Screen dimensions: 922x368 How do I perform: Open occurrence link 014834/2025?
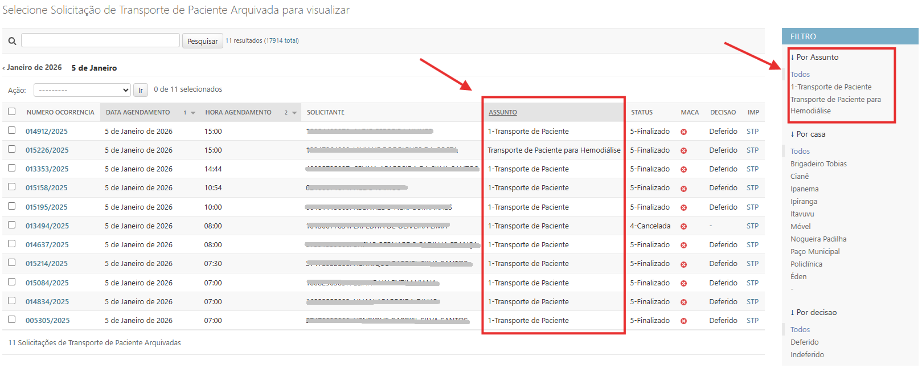pos(47,302)
